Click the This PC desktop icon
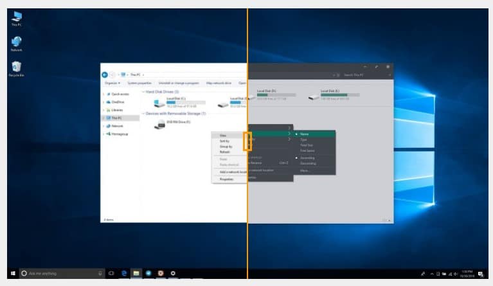 16,17
